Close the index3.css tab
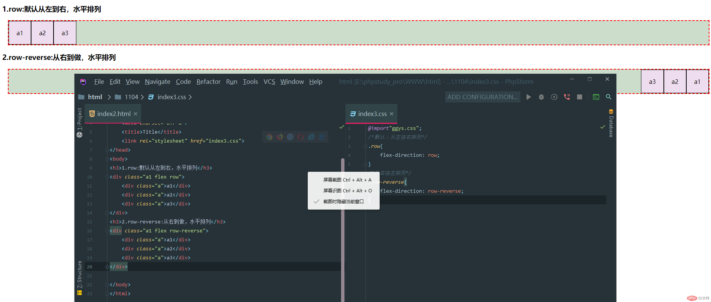Image resolution: width=711 pixels, height=302 pixels. coord(392,114)
